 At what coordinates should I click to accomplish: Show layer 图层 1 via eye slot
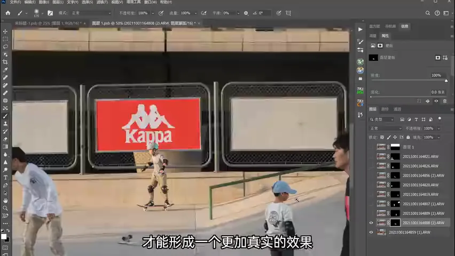pos(371,147)
